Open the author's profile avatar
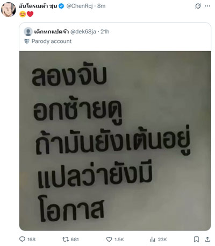 (9, 10)
